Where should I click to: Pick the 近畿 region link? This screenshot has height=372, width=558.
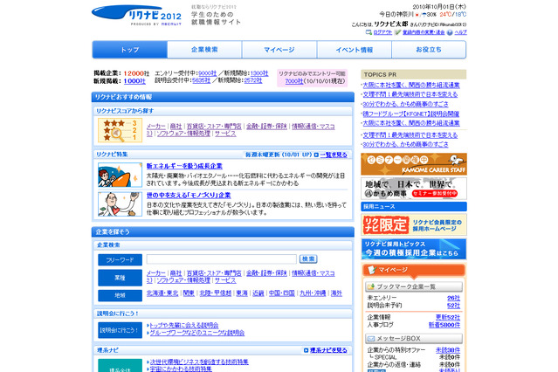coord(258,293)
